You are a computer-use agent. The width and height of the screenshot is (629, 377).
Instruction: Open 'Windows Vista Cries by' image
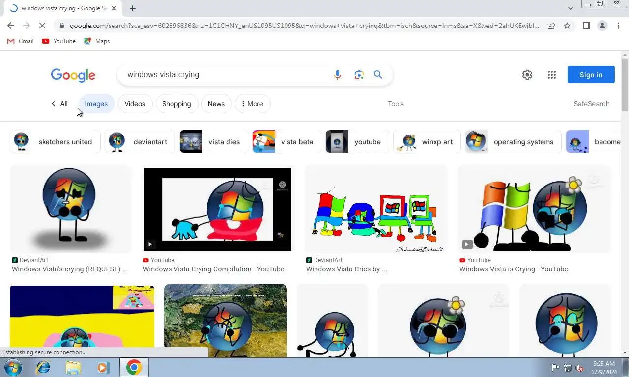[x=376, y=210]
